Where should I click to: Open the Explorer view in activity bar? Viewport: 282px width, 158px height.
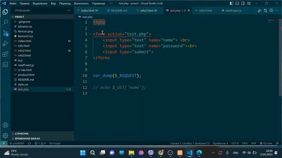(5, 12)
